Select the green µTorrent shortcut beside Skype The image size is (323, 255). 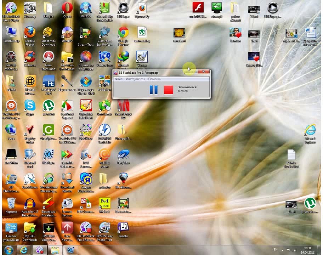49,108
